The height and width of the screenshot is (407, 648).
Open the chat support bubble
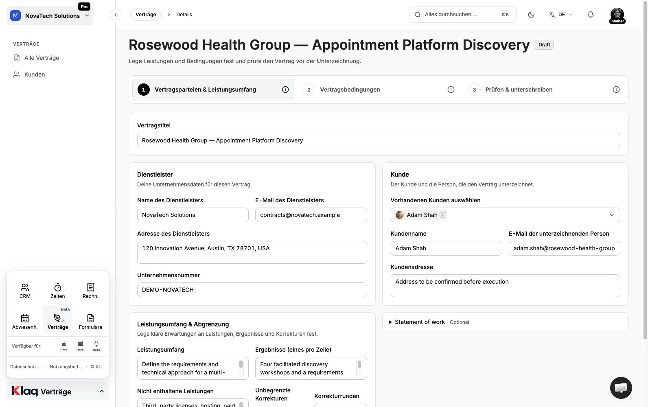(x=621, y=387)
